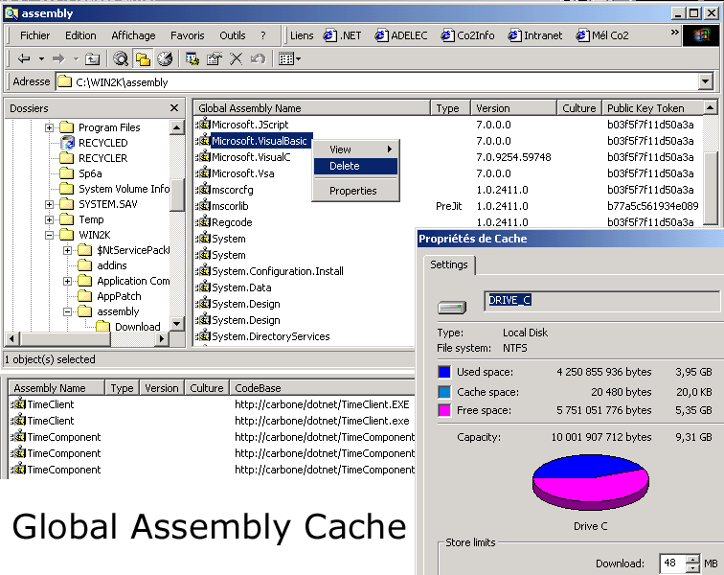Expand the Program Files tree node
This screenshot has height=575, width=724.
point(50,127)
